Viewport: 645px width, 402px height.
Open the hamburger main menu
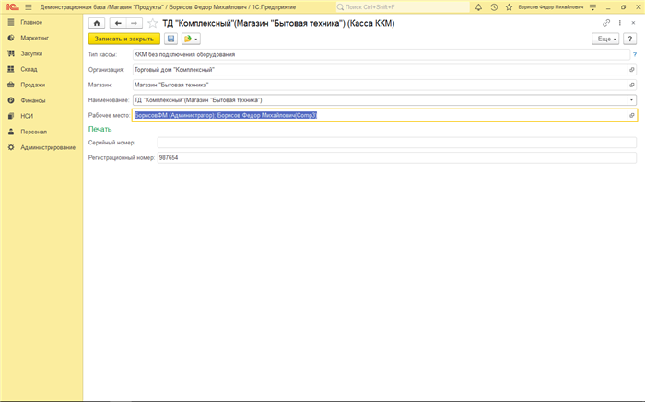[29, 7]
